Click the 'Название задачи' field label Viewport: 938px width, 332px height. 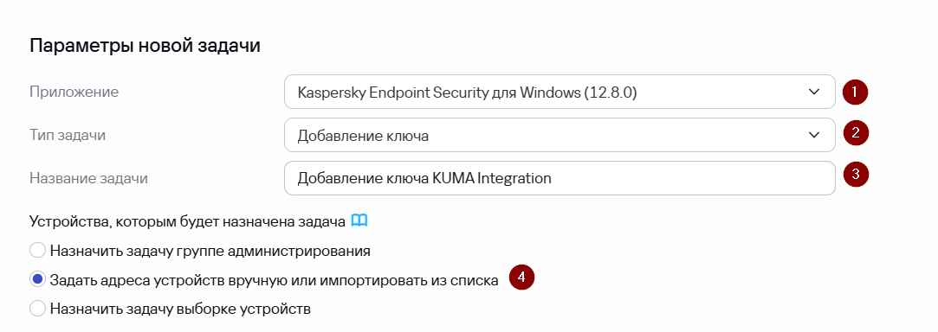coord(88,178)
